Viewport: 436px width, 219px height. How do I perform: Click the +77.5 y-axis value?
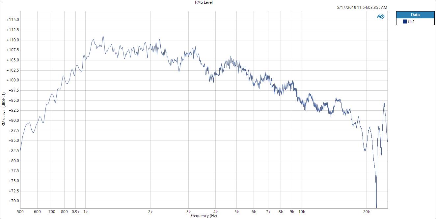[14, 171]
